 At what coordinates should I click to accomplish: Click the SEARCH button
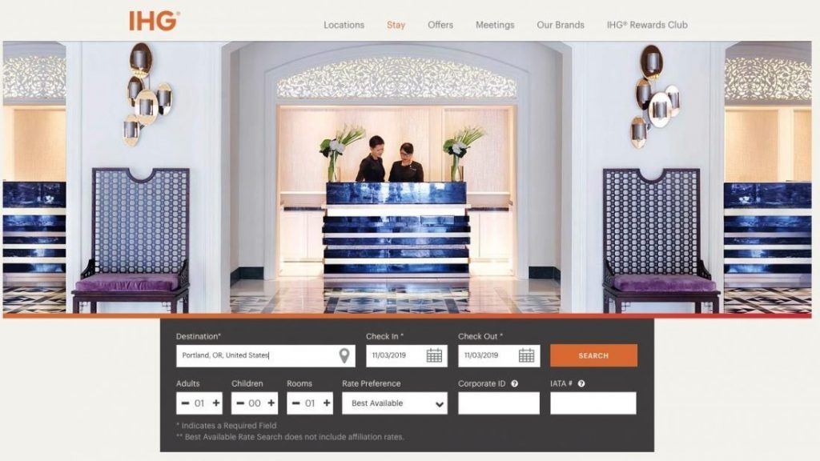pyautogui.click(x=595, y=354)
